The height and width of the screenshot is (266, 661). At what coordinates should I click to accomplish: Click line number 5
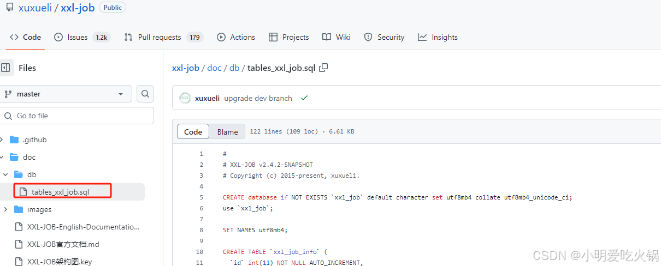click(201, 197)
